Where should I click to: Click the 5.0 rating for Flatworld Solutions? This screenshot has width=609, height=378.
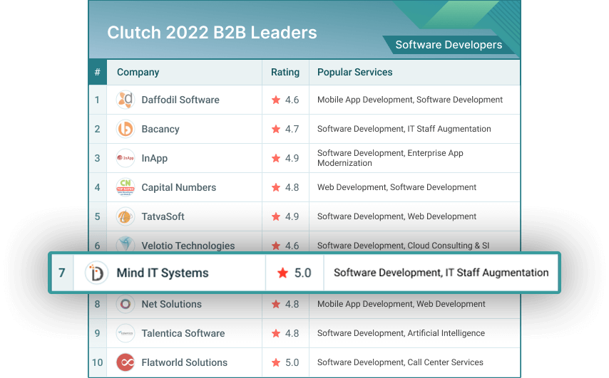(x=292, y=362)
